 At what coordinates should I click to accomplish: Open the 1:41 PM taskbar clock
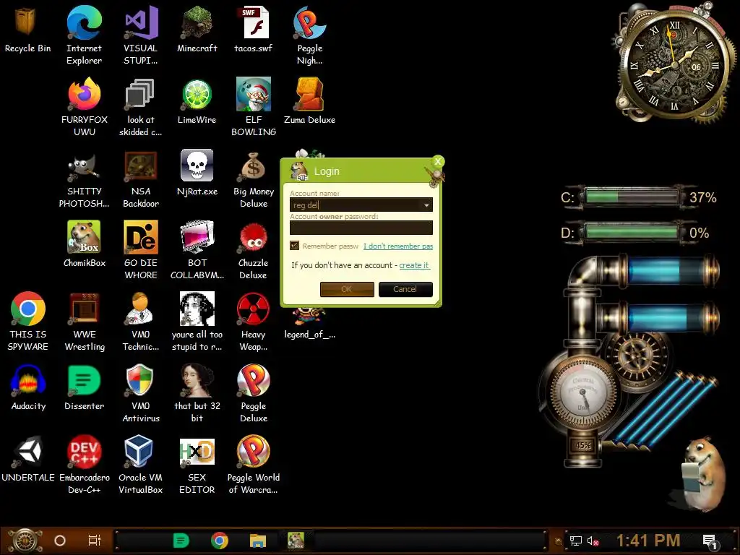click(648, 541)
